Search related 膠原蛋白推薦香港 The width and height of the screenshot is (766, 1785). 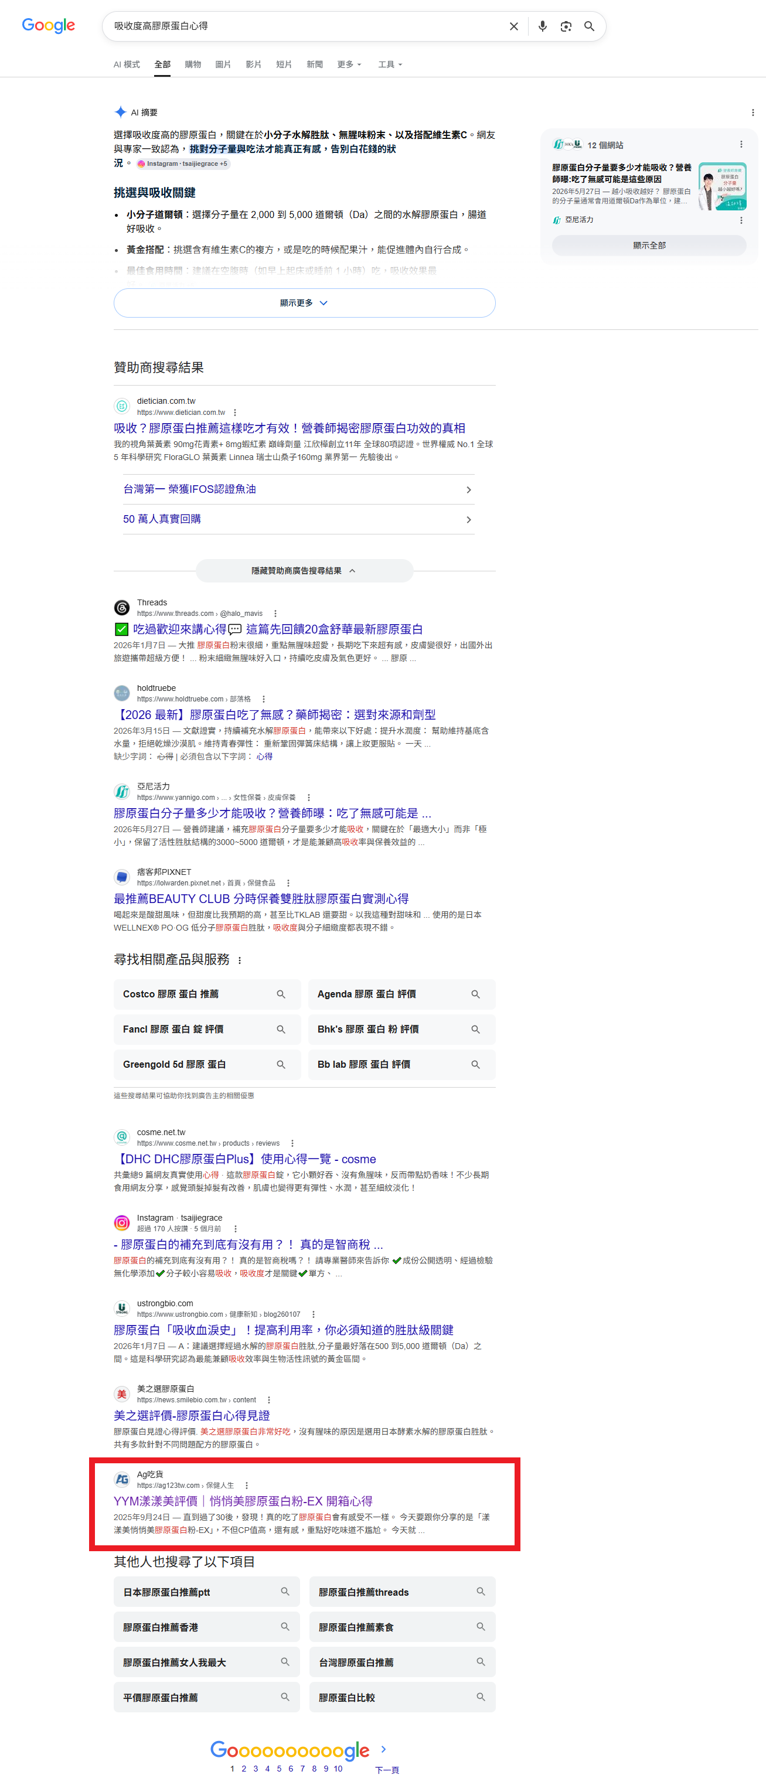(206, 1628)
